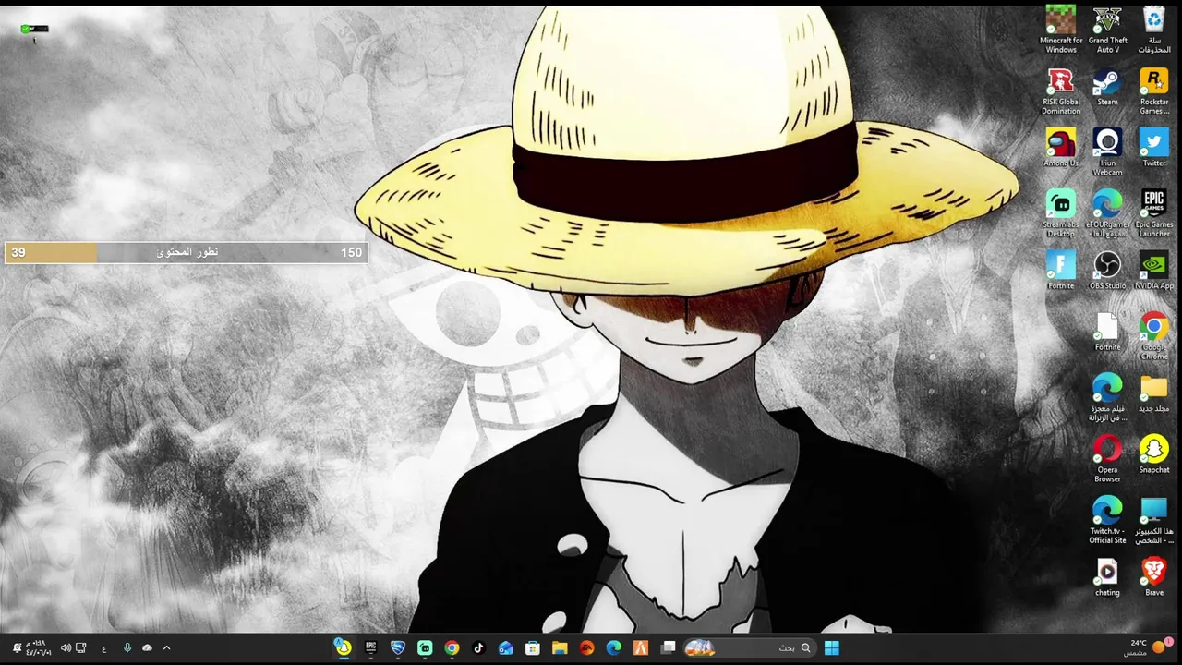Open Minecraft for Windows desktop icon
The width and height of the screenshot is (1182, 665).
[x=1061, y=30]
